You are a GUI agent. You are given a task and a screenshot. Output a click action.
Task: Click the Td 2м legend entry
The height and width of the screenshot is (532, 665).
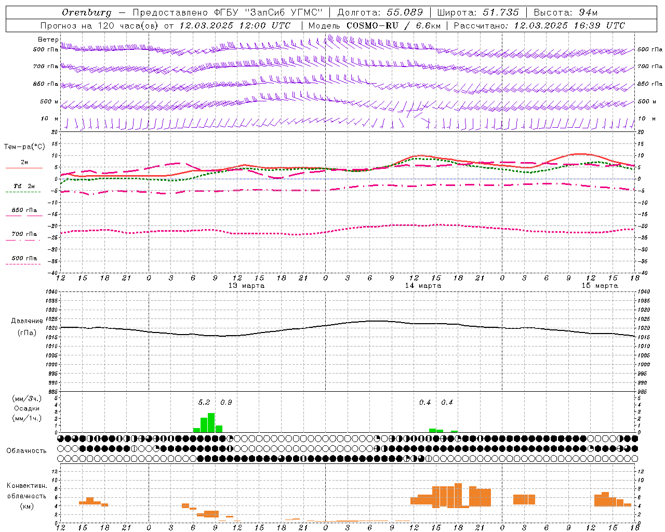[24, 186]
